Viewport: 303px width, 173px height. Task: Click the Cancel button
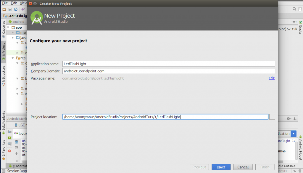(x=243, y=167)
